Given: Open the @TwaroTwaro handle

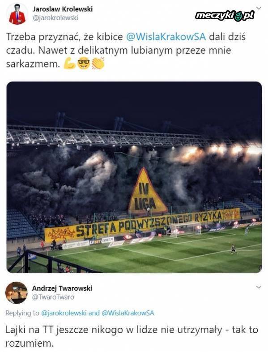Looking at the screenshot, I should tap(53, 297).
